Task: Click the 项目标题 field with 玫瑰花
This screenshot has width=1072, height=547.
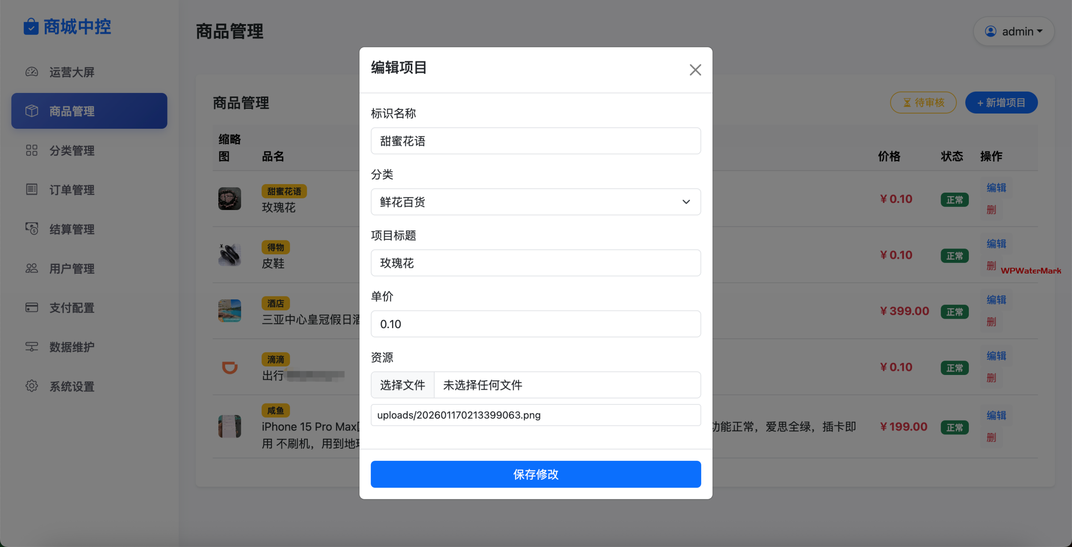Action: 536,263
